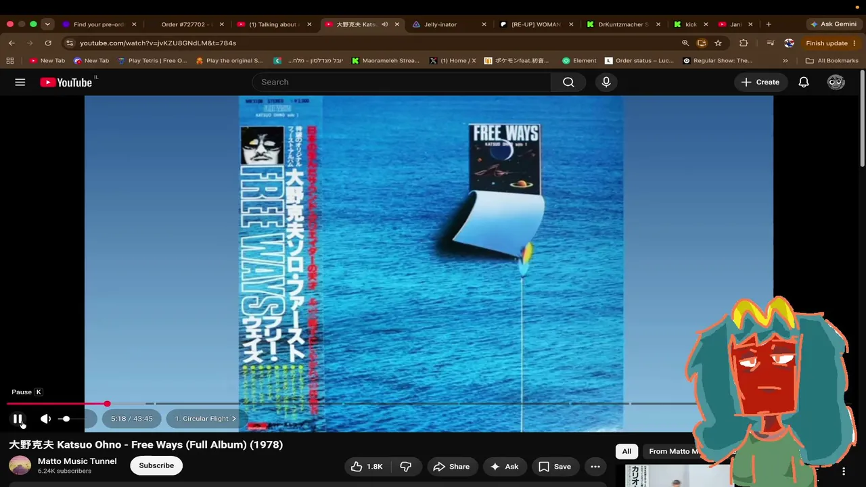Click the Matto Music Tunnel channel avatar
Image resolution: width=866 pixels, height=487 pixels.
click(x=20, y=465)
